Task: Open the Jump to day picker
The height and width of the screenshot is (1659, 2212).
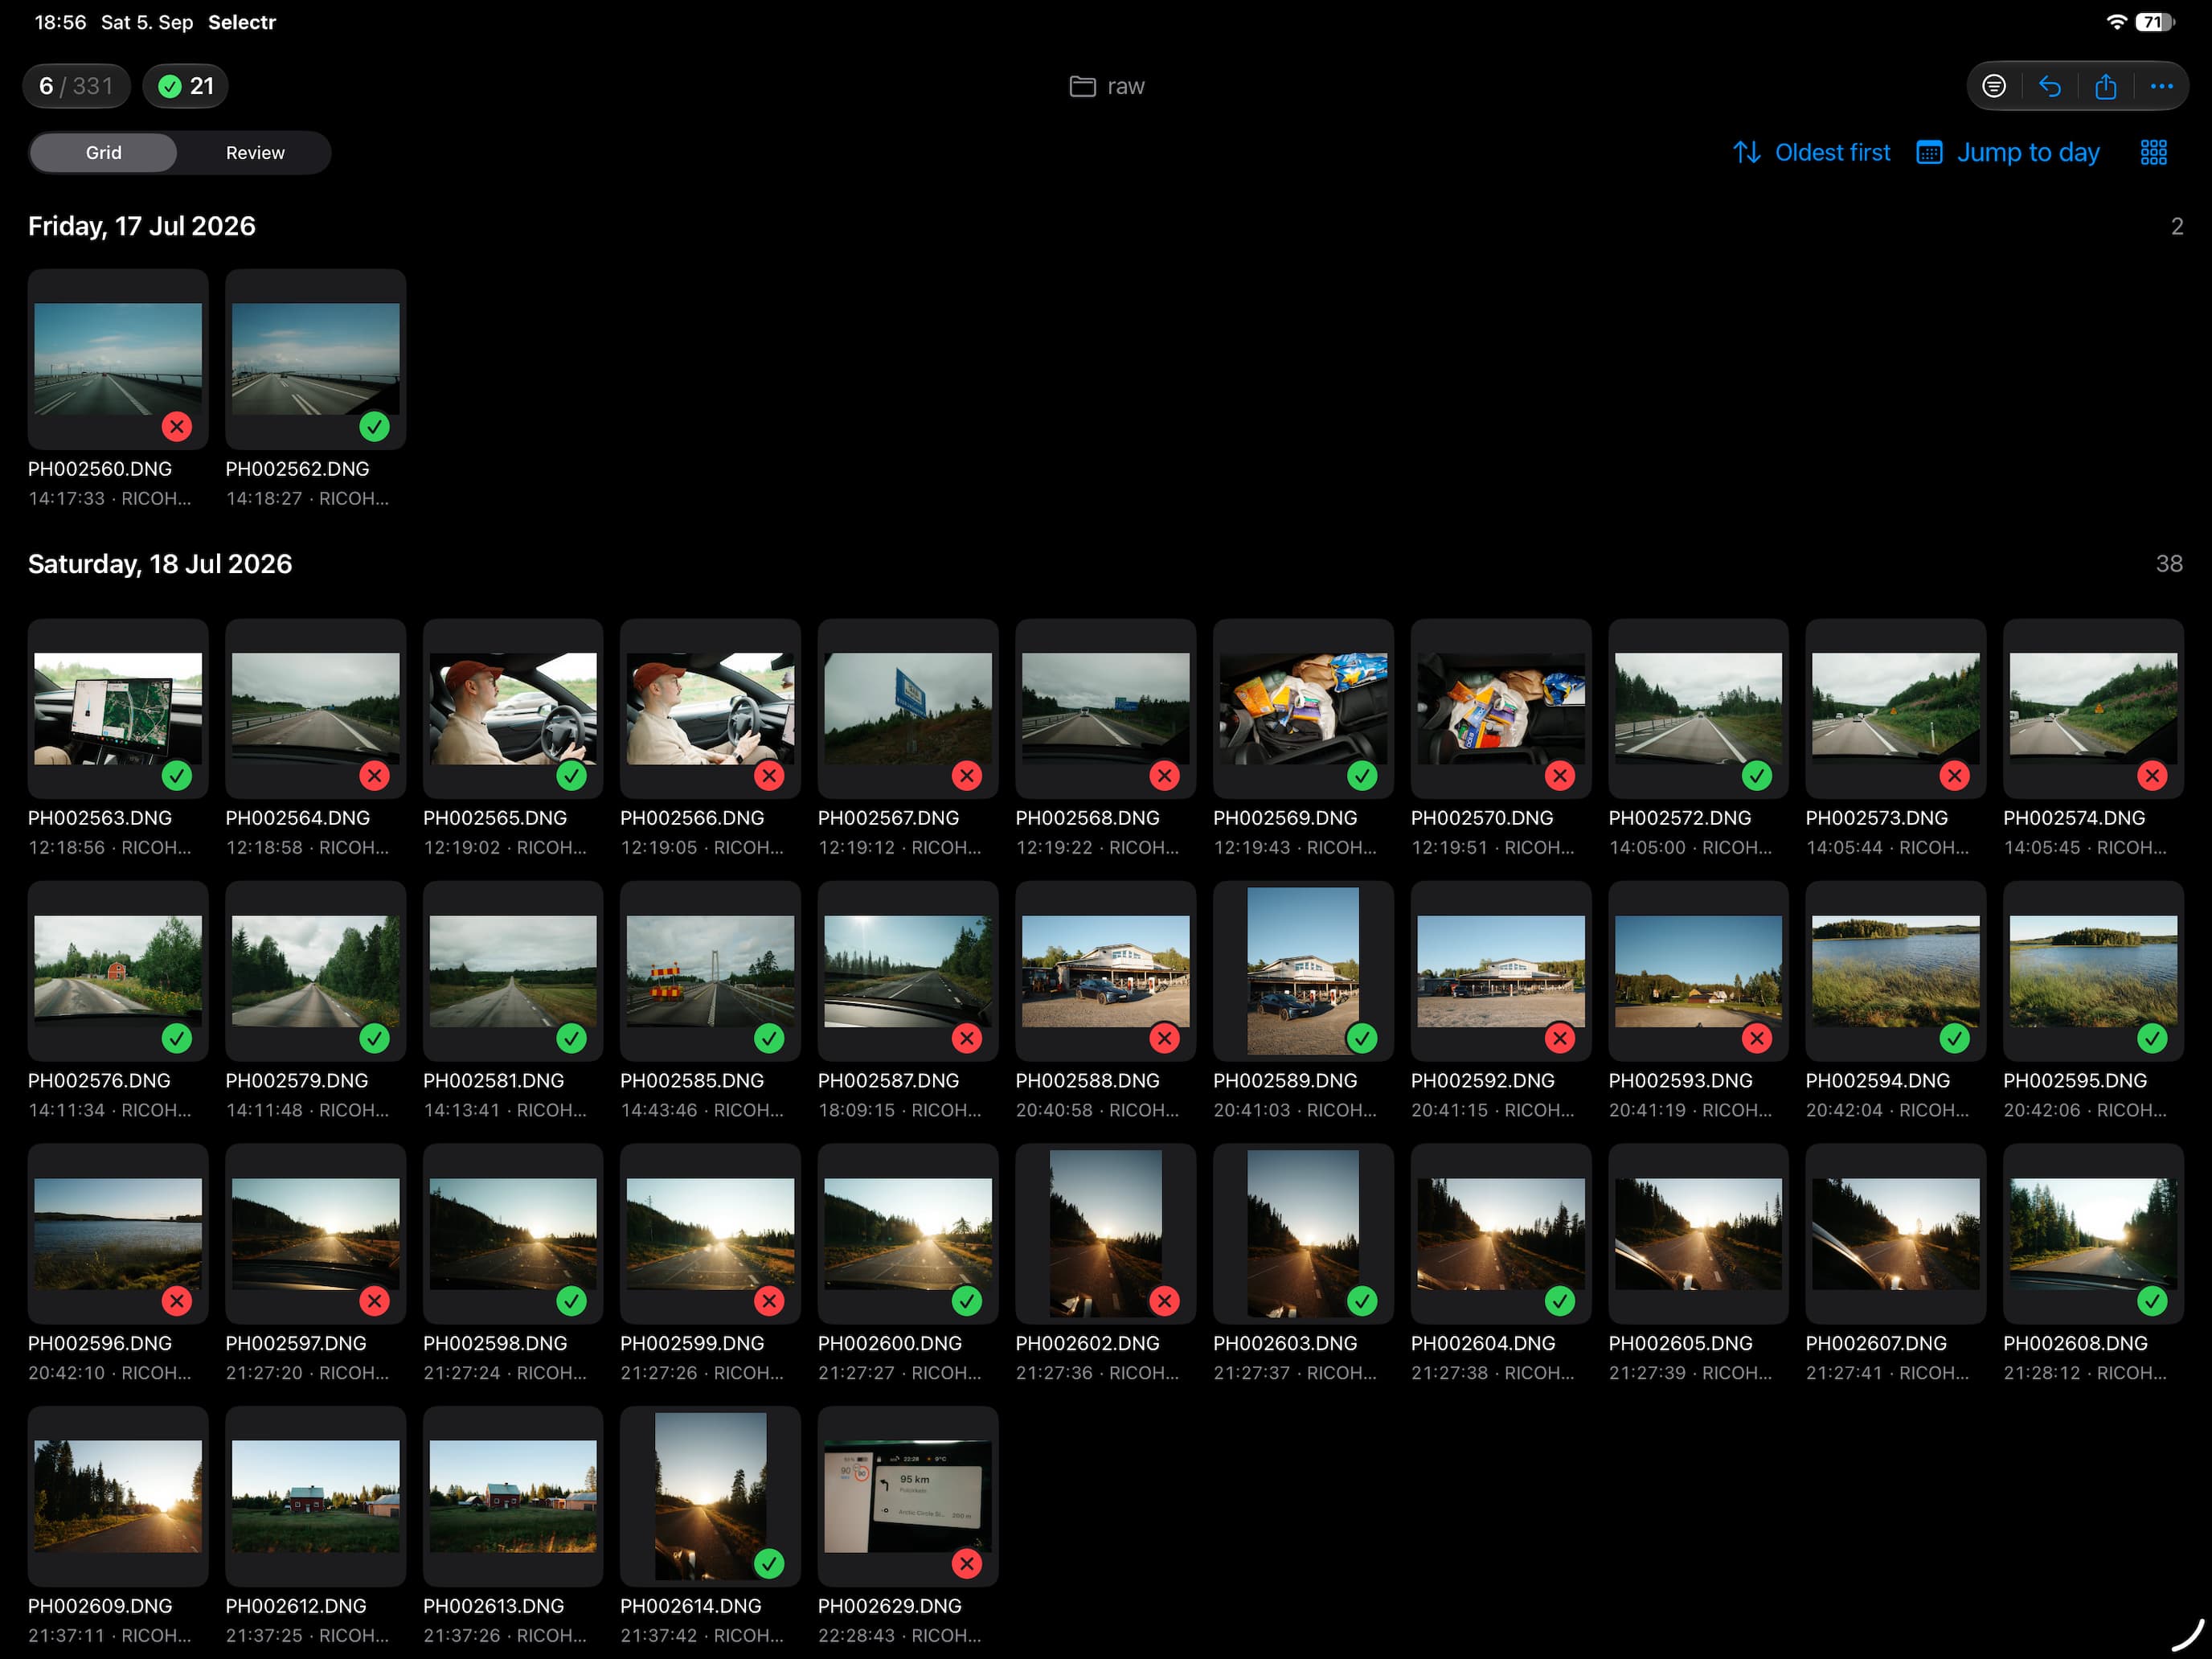Action: pyautogui.click(x=2008, y=152)
